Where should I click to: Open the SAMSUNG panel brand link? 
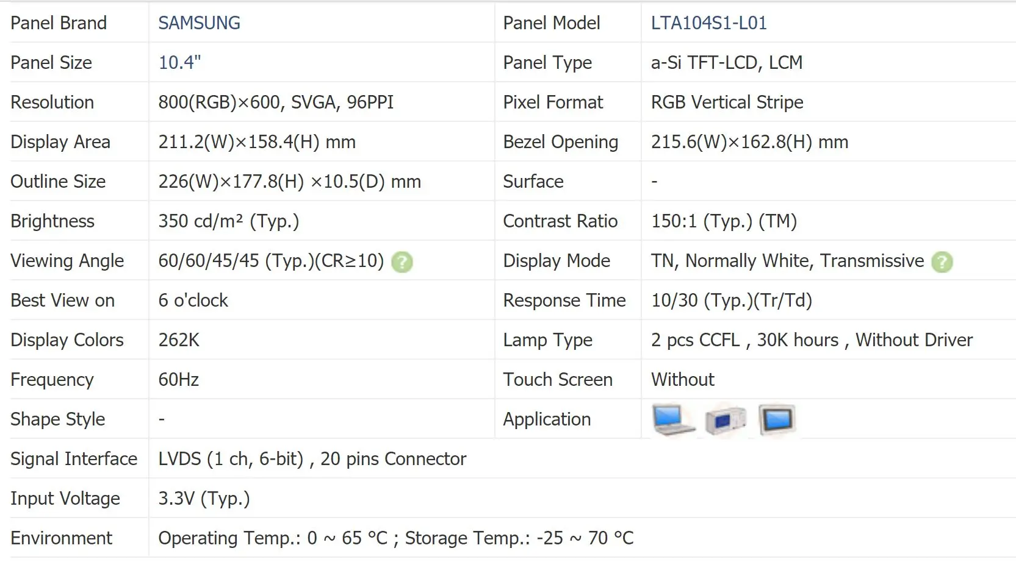click(199, 23)
